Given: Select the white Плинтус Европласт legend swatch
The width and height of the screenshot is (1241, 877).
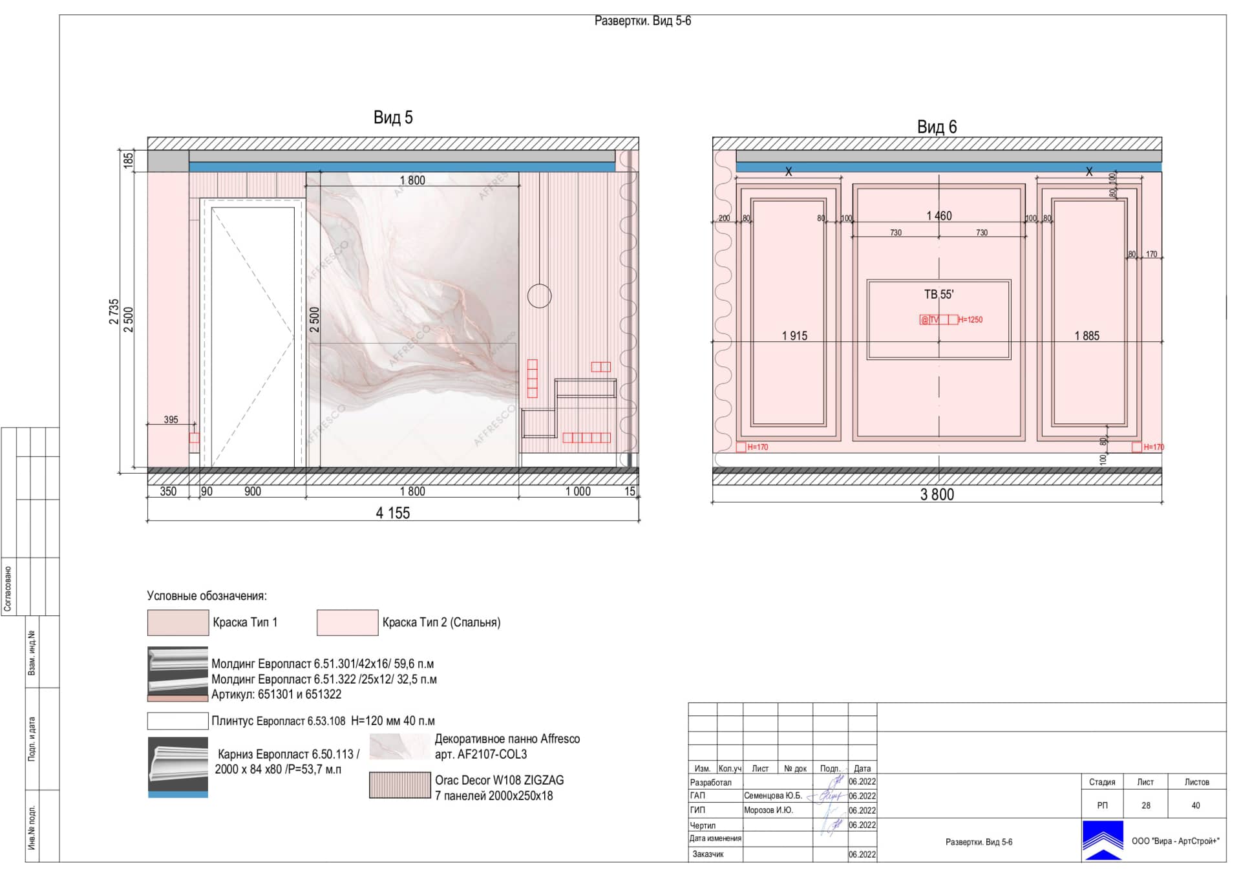Looking at the screenshot, I should point(178,721).
